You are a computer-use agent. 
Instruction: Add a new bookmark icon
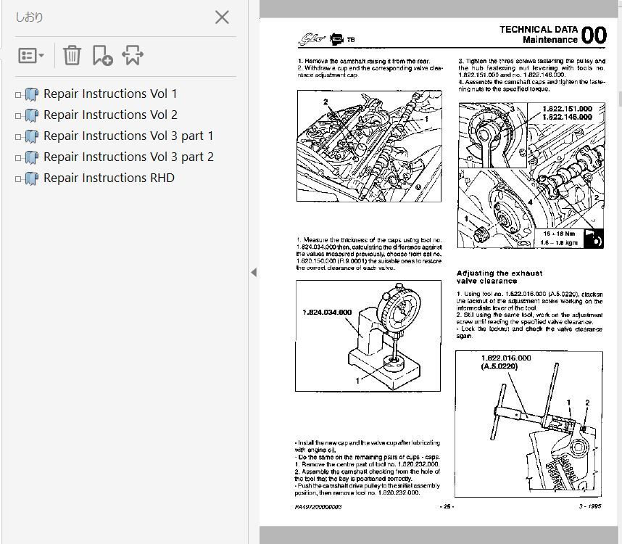[x=102, y=55]
